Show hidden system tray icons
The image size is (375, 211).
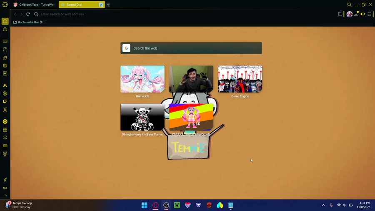[x=323, y=205]
